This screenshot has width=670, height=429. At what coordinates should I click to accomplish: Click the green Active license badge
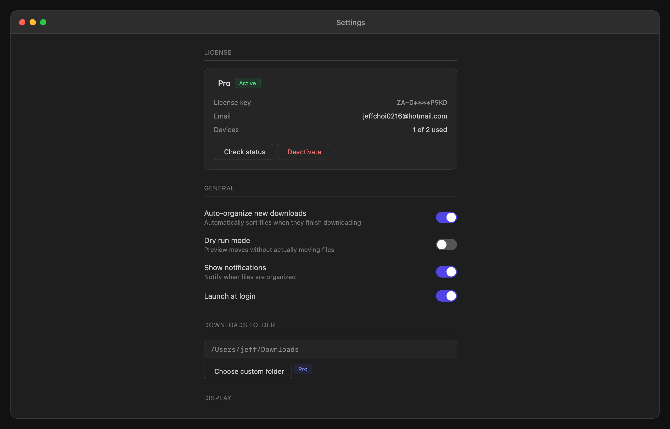[x=248, y=83]
